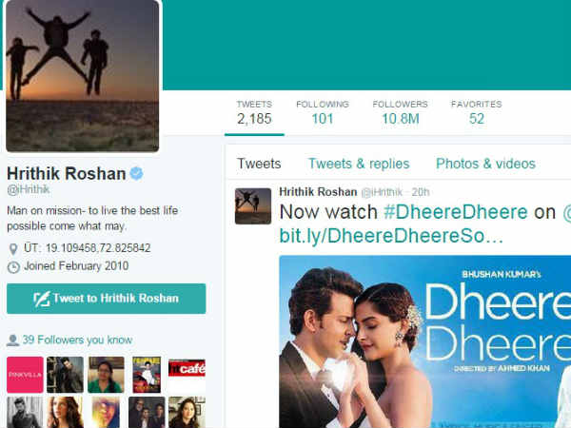Screen dimensions: 571x428
Task: Open the #DheereDheere hashtag
Action: 456,212
